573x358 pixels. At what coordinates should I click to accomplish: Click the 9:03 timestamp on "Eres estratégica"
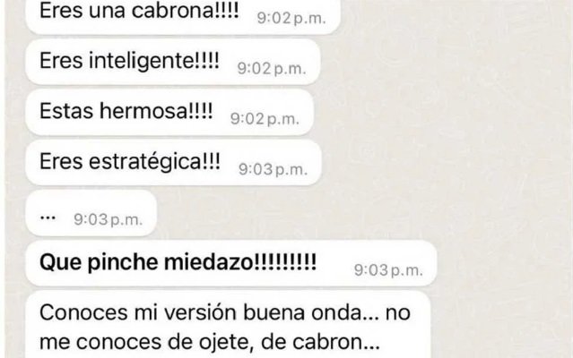273,169
